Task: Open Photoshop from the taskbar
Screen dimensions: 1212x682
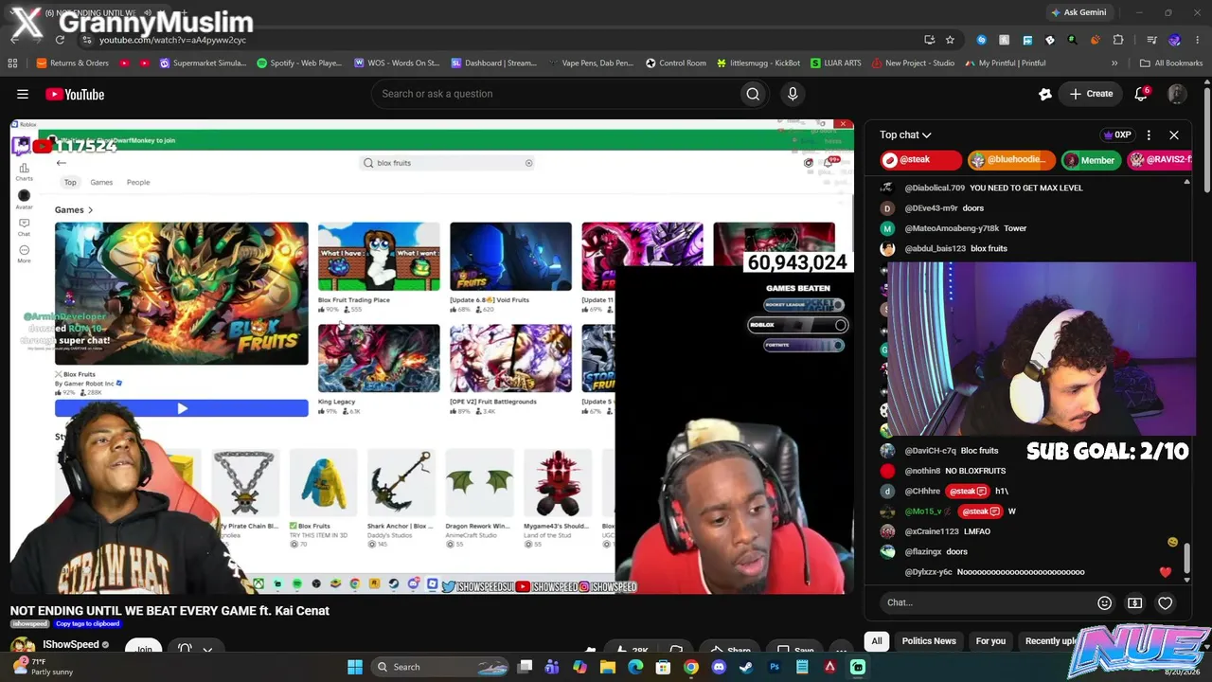Action: pos(775,667)
